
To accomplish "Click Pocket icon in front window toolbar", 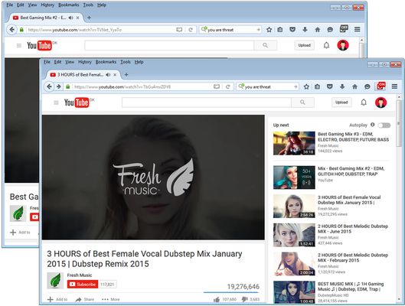I will (x=330, y=86).
